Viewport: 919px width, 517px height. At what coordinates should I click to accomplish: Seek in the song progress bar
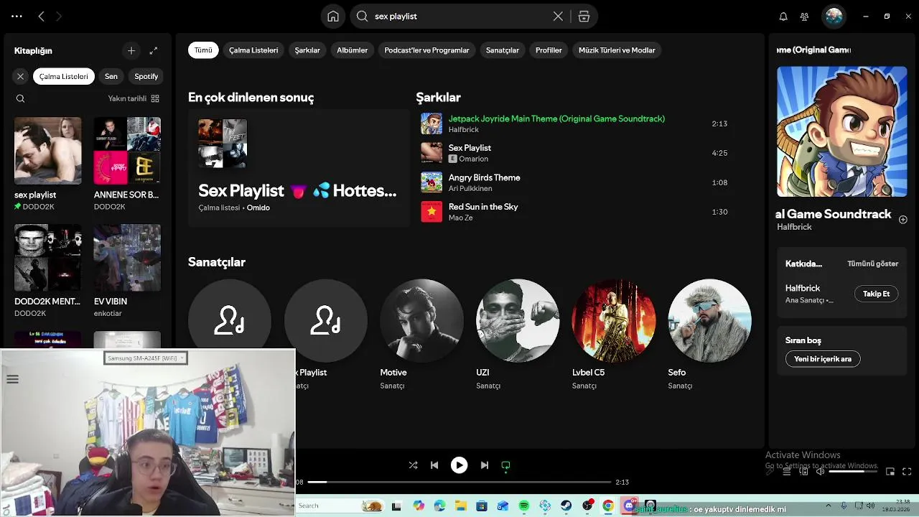point(459,482)
